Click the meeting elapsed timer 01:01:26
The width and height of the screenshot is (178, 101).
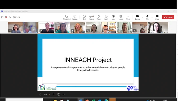tap(16, 17)
